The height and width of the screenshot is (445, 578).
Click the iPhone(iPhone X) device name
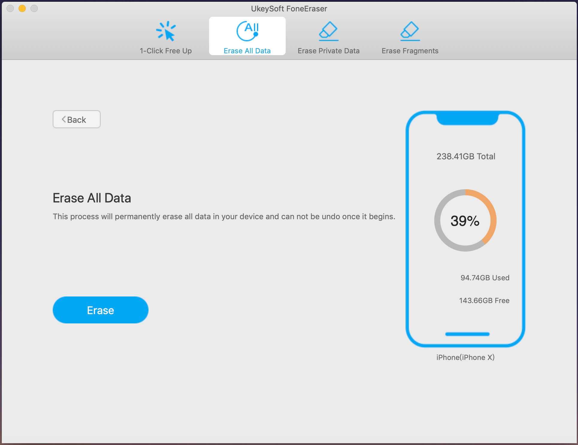click(465, 357)
